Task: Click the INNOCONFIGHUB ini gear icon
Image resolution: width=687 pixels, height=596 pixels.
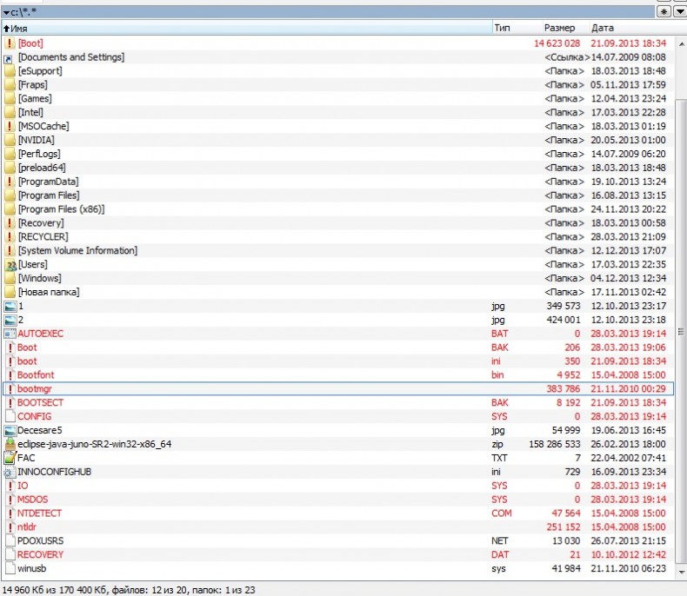Action: click(10, 472)
